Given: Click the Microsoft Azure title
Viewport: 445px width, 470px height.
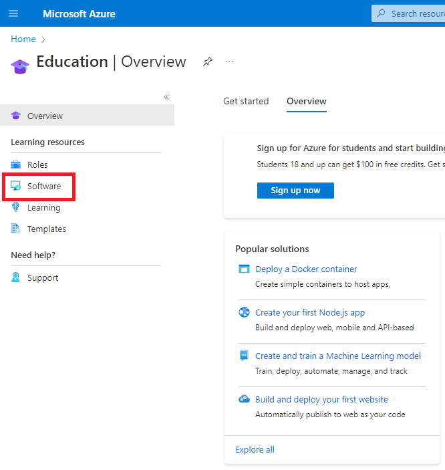Looking at the screenshot, I should (x=79, y=14).
